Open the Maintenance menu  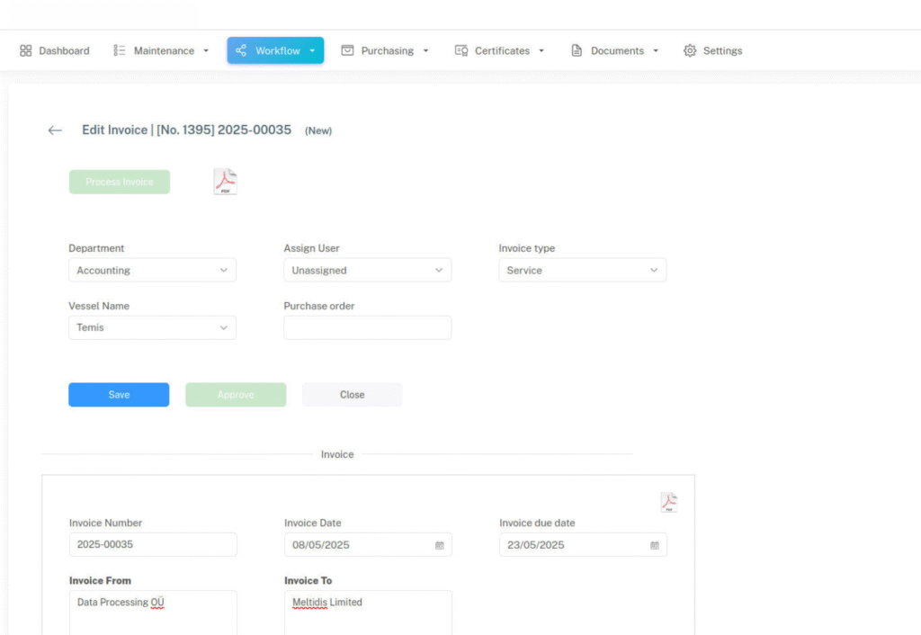pos(162,51)
